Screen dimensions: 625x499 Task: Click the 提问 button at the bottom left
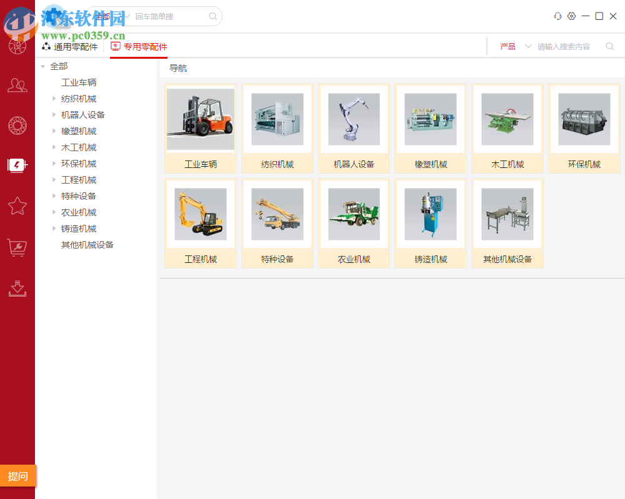pyautogui.click(x=17, y=476)
